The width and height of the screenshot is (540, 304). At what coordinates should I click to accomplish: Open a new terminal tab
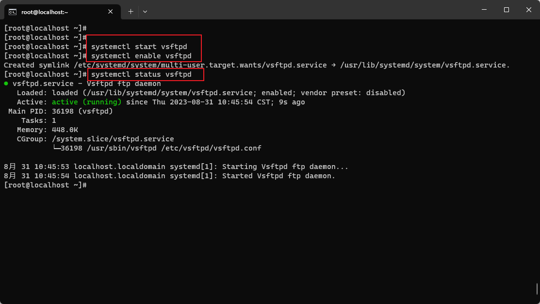(x=131, y=11)
